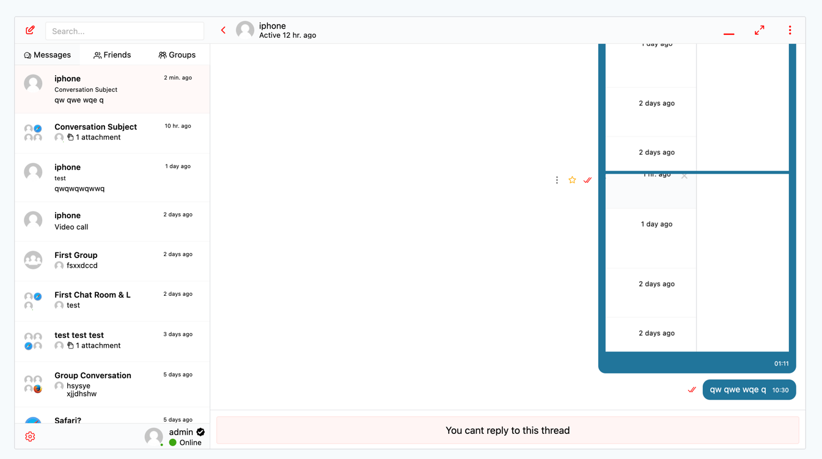
Task: Open thread options three-dot menu in header
Action: 790,30
